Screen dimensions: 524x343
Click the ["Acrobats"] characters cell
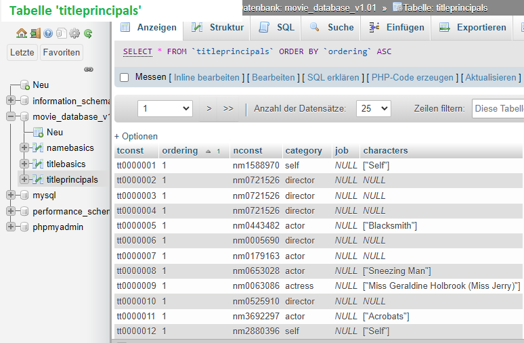(386, 317)
